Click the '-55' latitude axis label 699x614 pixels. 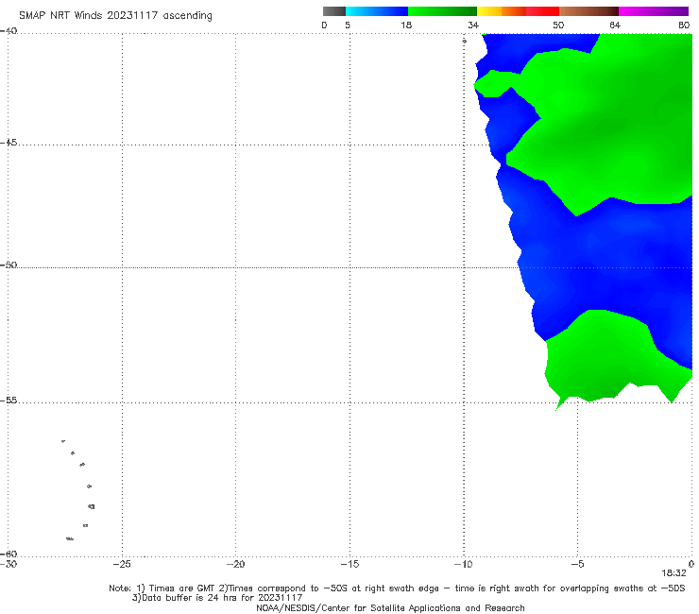[x=9, y=401]
